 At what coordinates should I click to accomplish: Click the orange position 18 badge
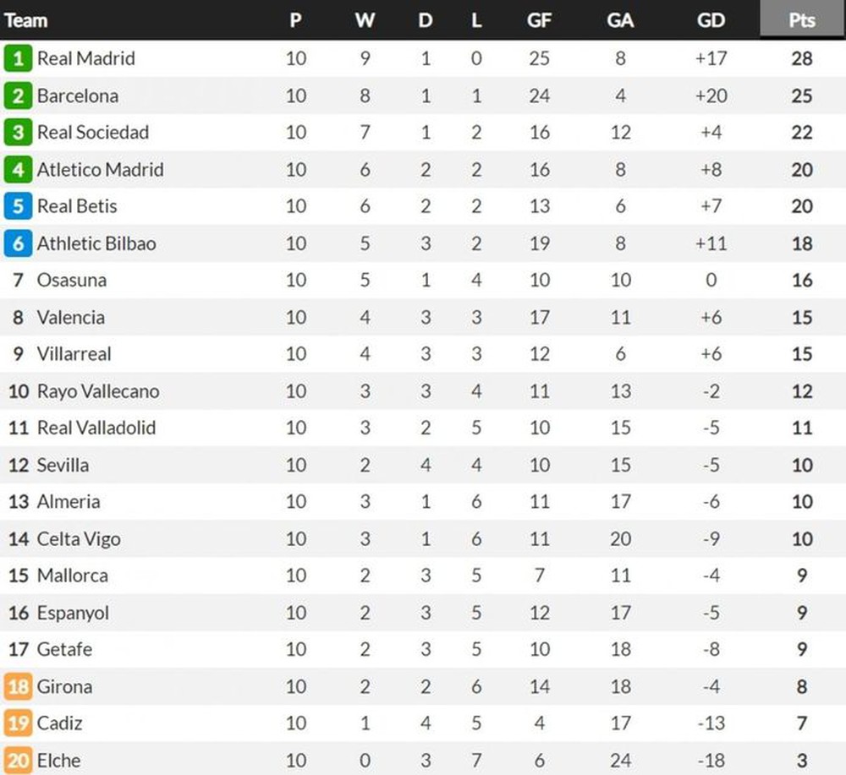point(18,686)
